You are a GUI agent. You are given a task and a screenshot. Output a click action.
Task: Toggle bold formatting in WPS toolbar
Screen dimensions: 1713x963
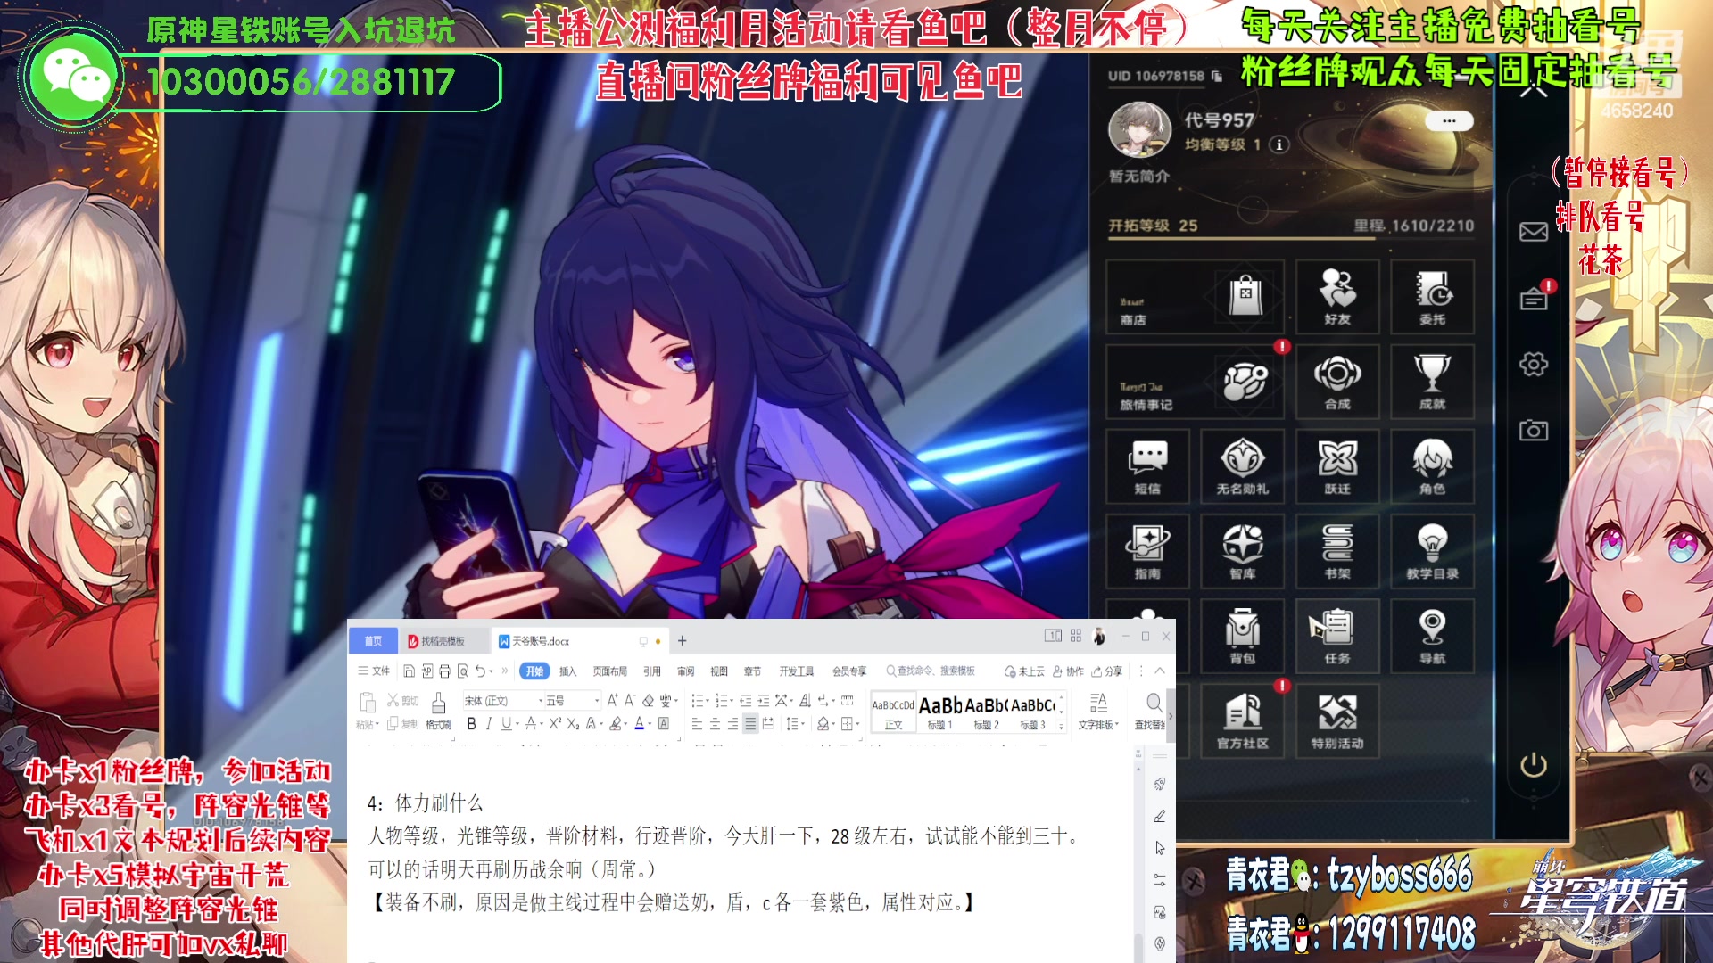click(x=470, y=723)
